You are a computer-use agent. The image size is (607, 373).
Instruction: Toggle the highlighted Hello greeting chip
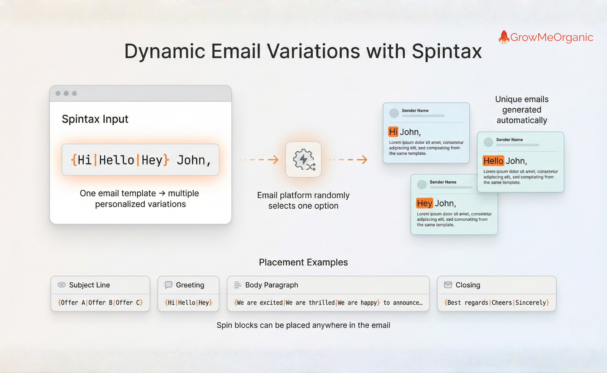(x=493, y=161)
